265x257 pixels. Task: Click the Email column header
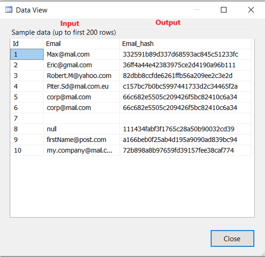(x=81, y=44)
